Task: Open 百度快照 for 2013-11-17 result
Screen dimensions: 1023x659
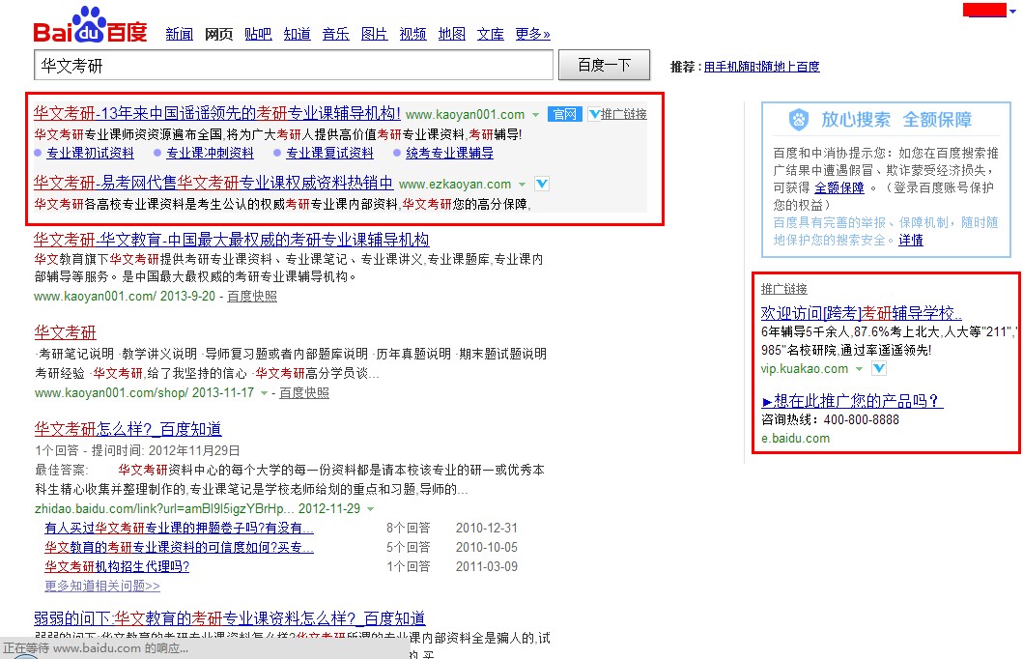Action: [x=304, y=392]
